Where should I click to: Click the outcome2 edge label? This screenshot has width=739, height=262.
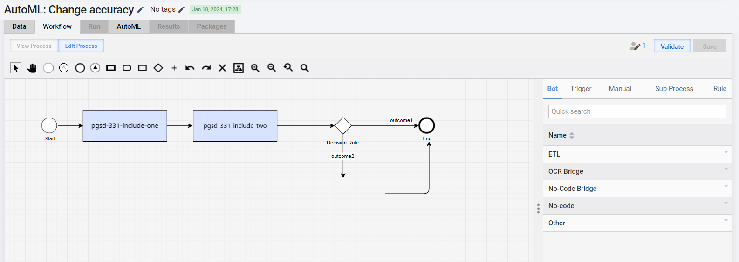click(343, 156)
